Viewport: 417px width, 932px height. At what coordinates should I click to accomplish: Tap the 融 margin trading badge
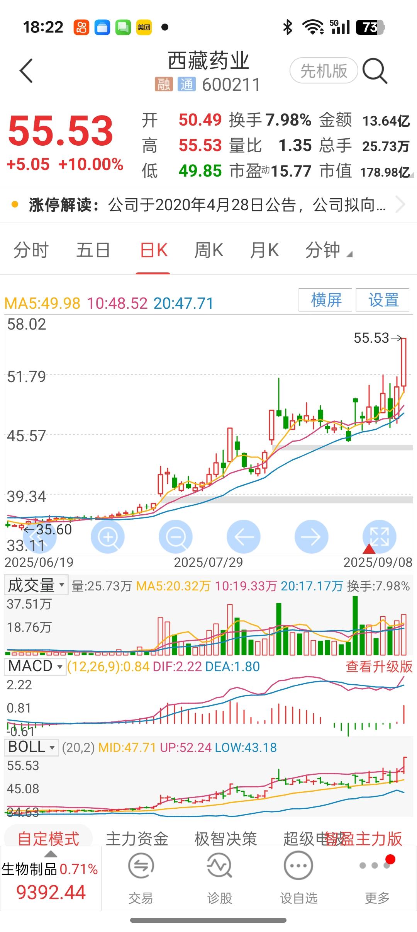pos(164,84)
